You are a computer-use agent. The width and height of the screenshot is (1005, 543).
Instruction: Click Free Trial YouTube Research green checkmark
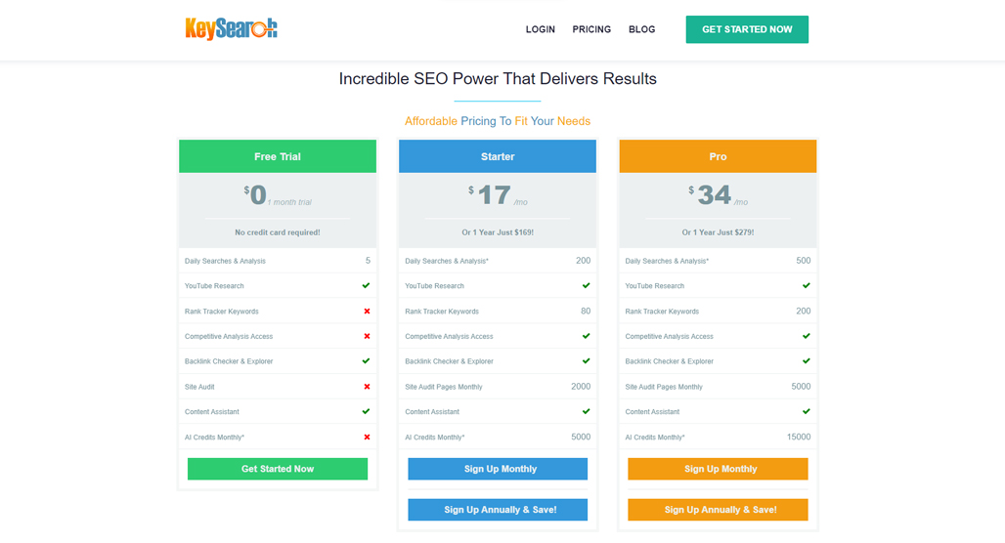(366, 285)
